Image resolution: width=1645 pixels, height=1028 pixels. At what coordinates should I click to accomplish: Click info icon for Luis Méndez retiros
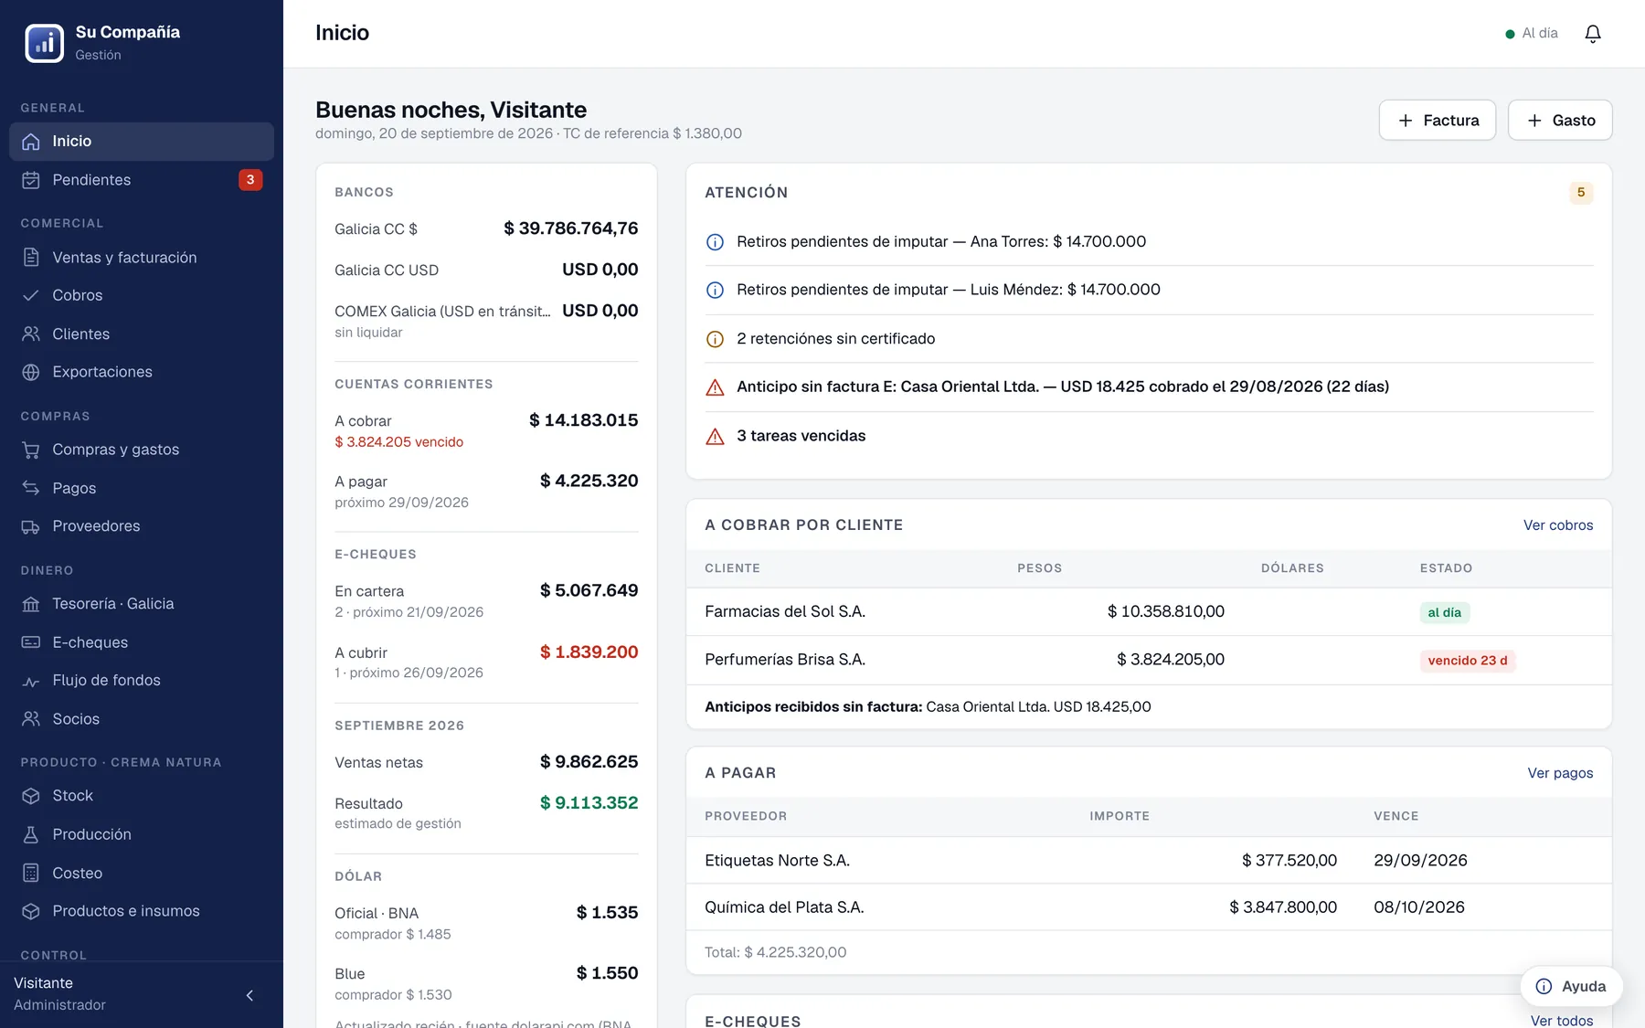[x=716, y=290]
